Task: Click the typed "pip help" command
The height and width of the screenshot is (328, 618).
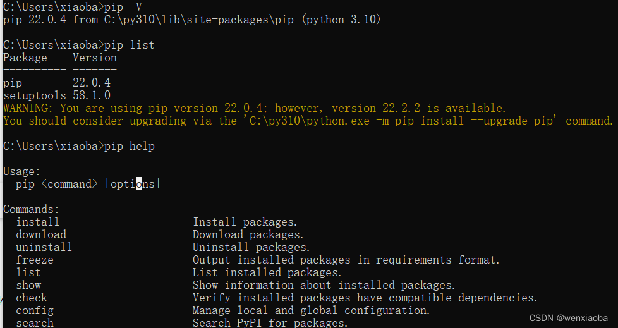Action: pyautogui.click(x=130, y=146)
